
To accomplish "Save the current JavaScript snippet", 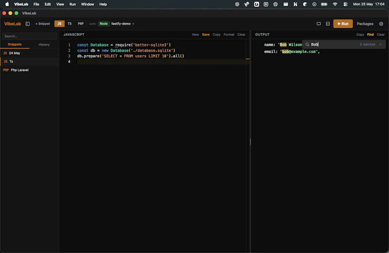I will pyautogui.click(x=206, y=35).
